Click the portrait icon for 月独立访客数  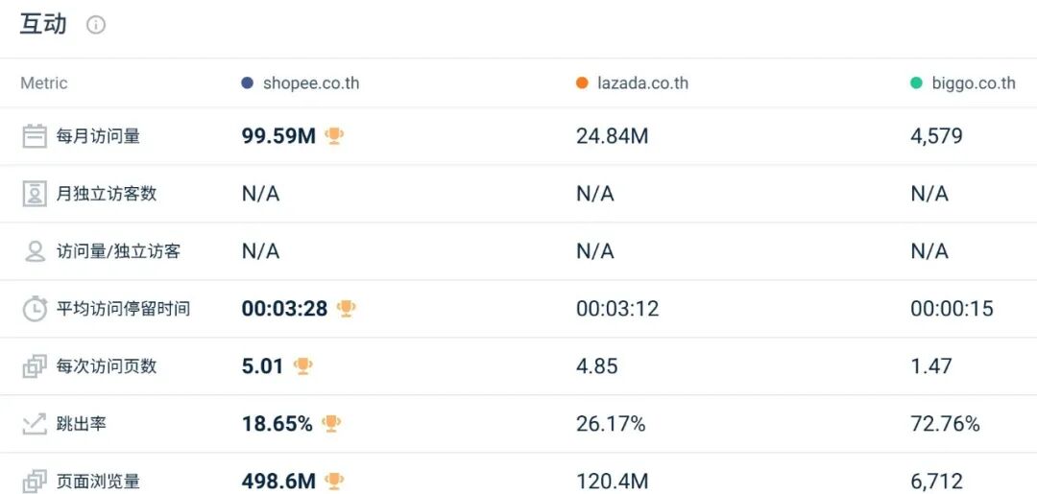pos(35,194)
